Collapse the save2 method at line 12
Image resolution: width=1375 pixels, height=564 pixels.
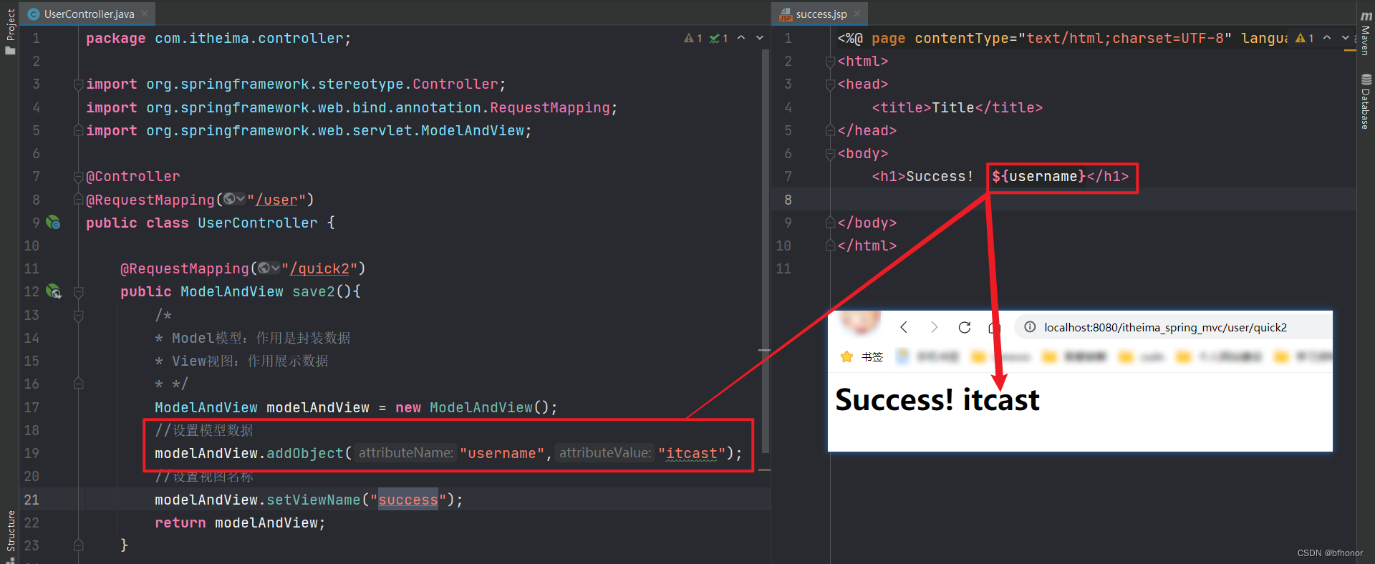click(78, 292)
